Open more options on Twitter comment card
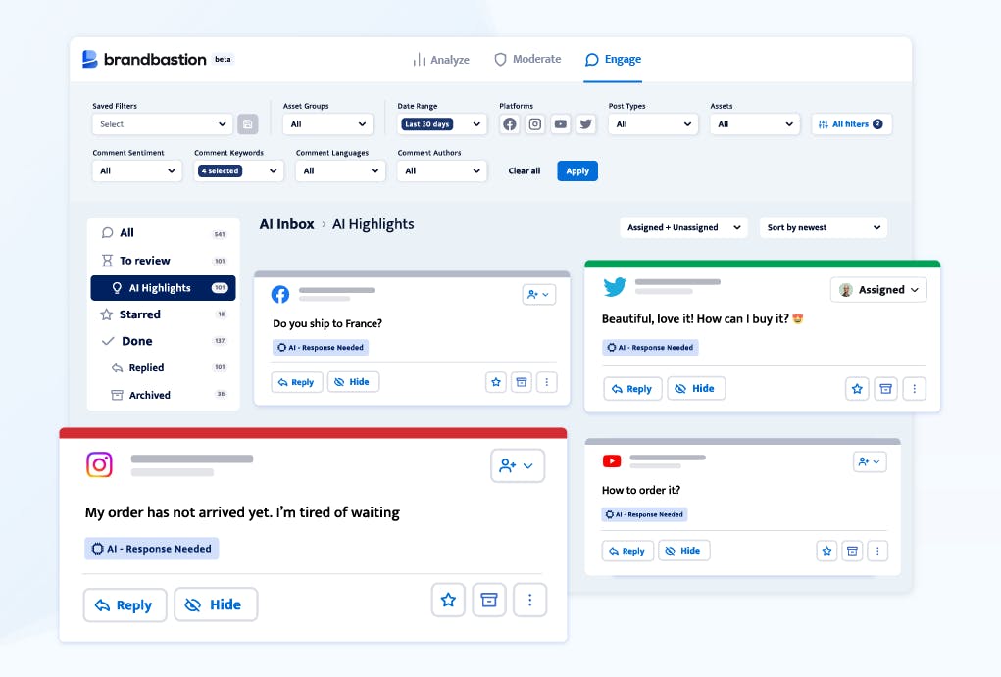 tap(914, 389)
